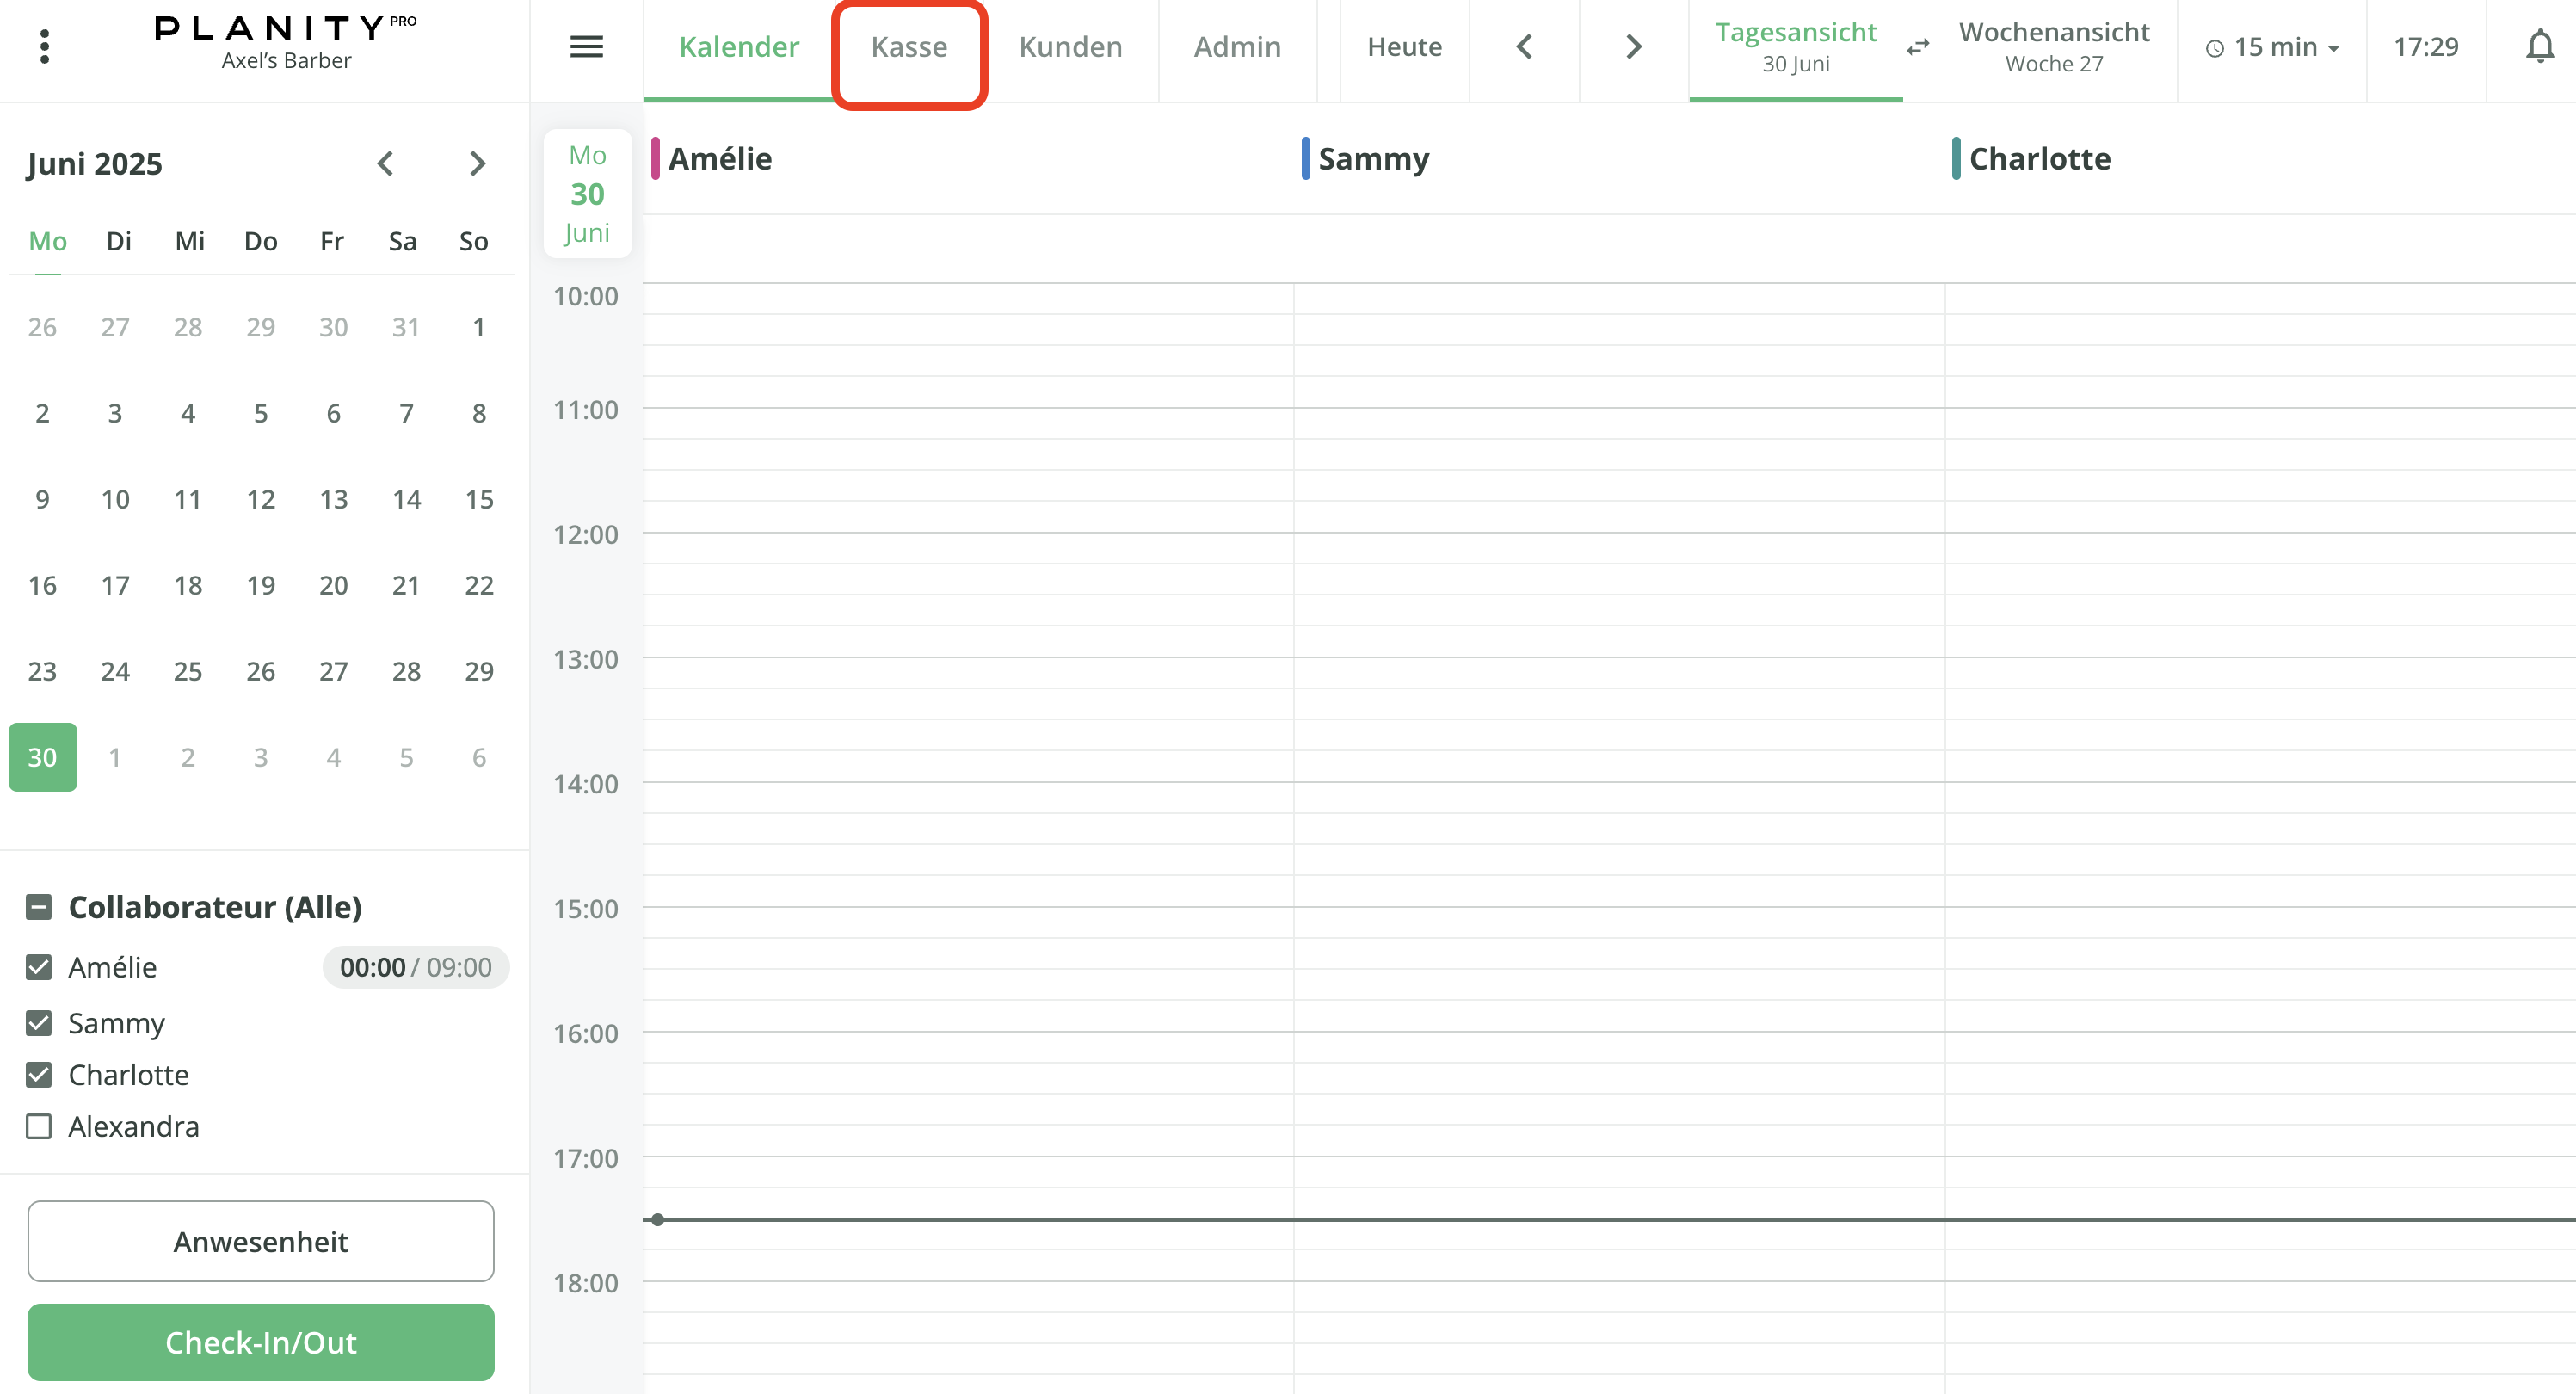2576x1394 pixels.
Task: Toggle the Collaborateur (Alle) checkbox
Action: point(39,907)
